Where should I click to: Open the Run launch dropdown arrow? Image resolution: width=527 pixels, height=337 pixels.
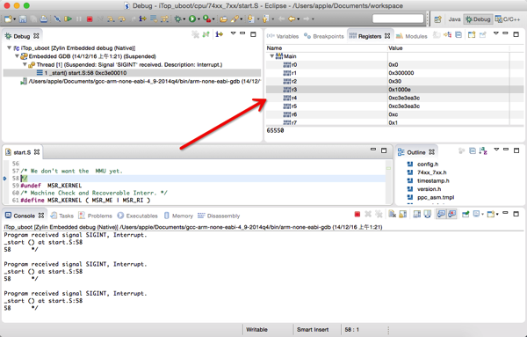pos(199,19)
